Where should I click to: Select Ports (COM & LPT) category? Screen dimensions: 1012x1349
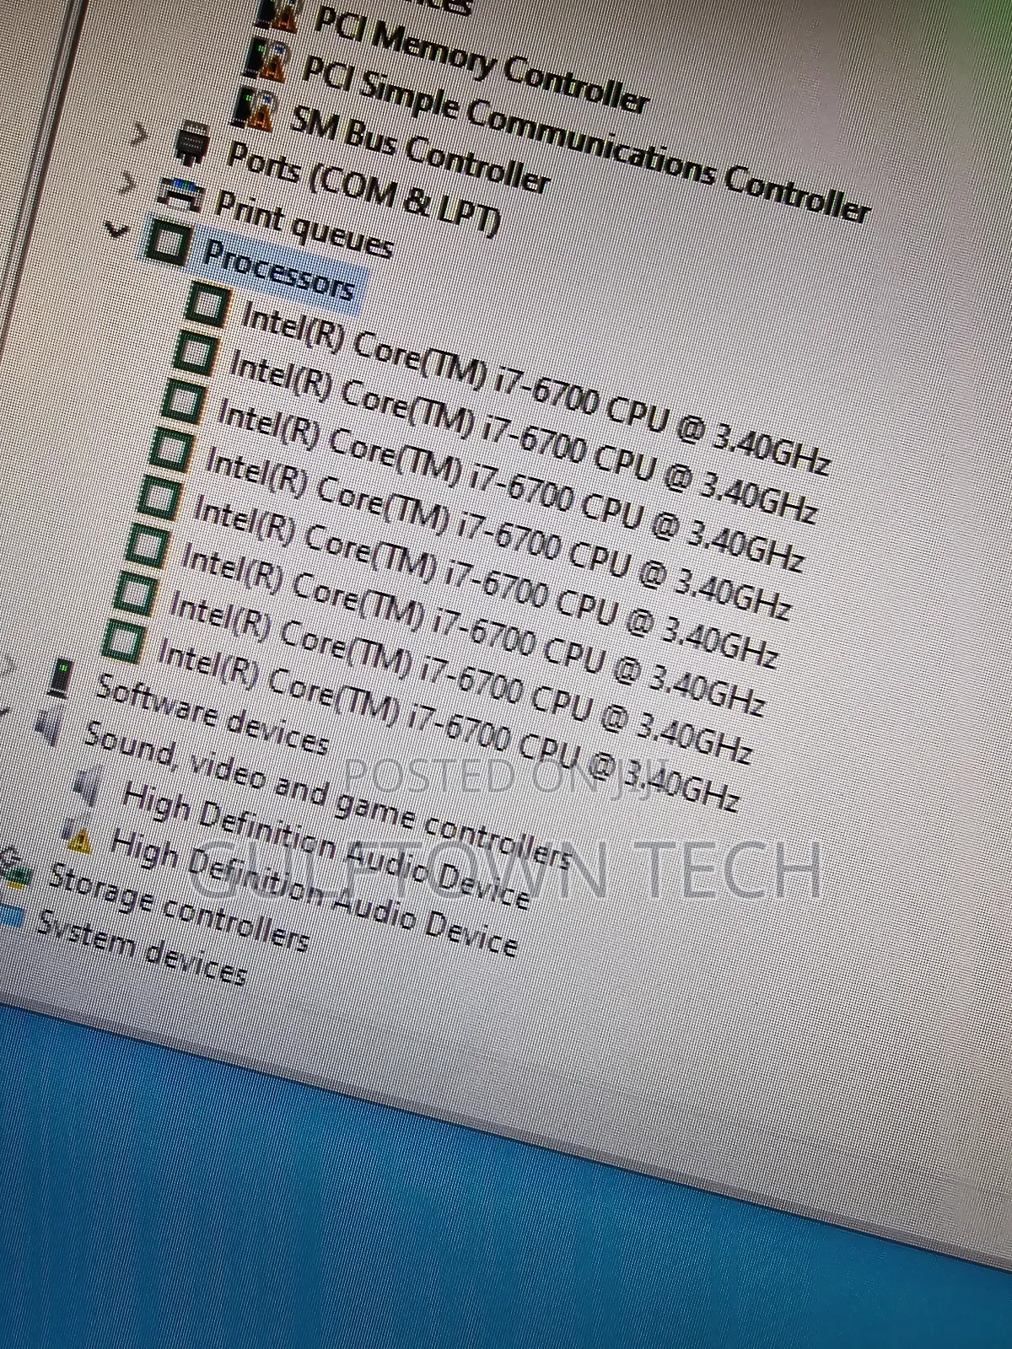[363, 188]
